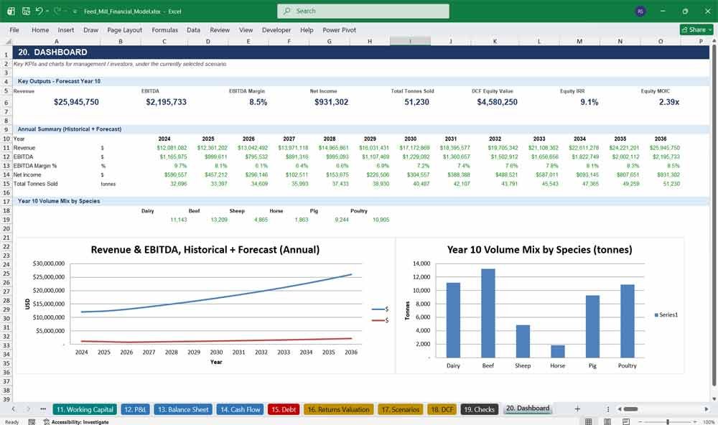Select the Revenue value $25,945,750

click(x=76, y=102)
